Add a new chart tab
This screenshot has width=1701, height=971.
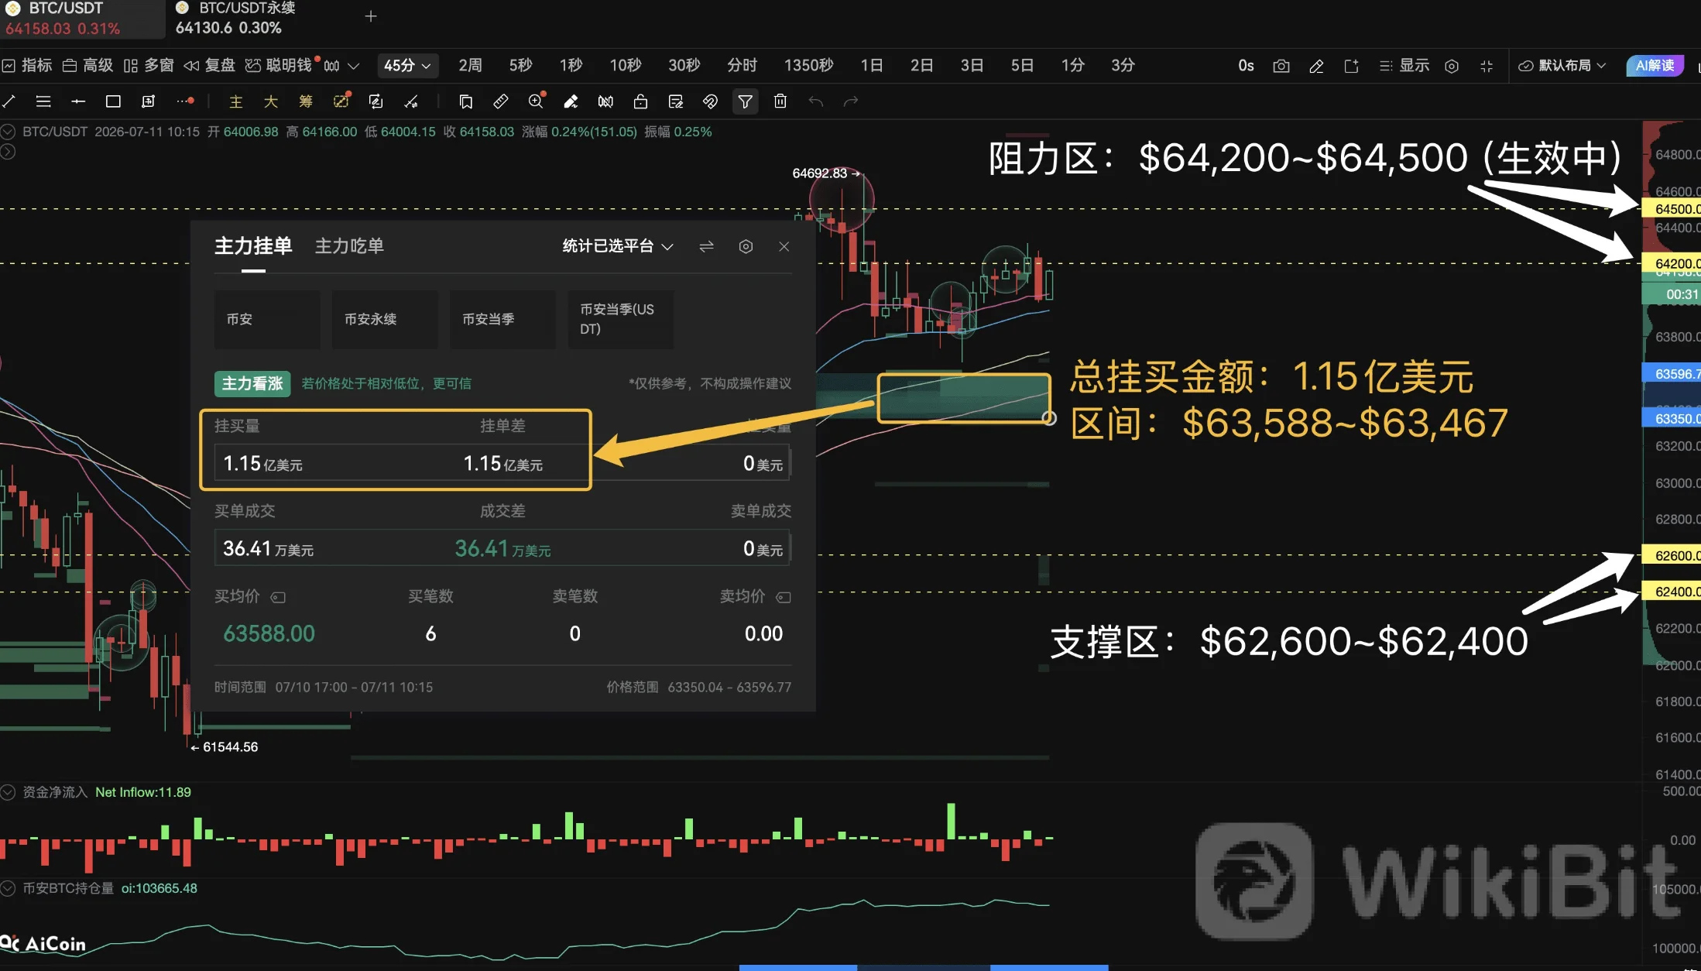(x=371, y=16)
